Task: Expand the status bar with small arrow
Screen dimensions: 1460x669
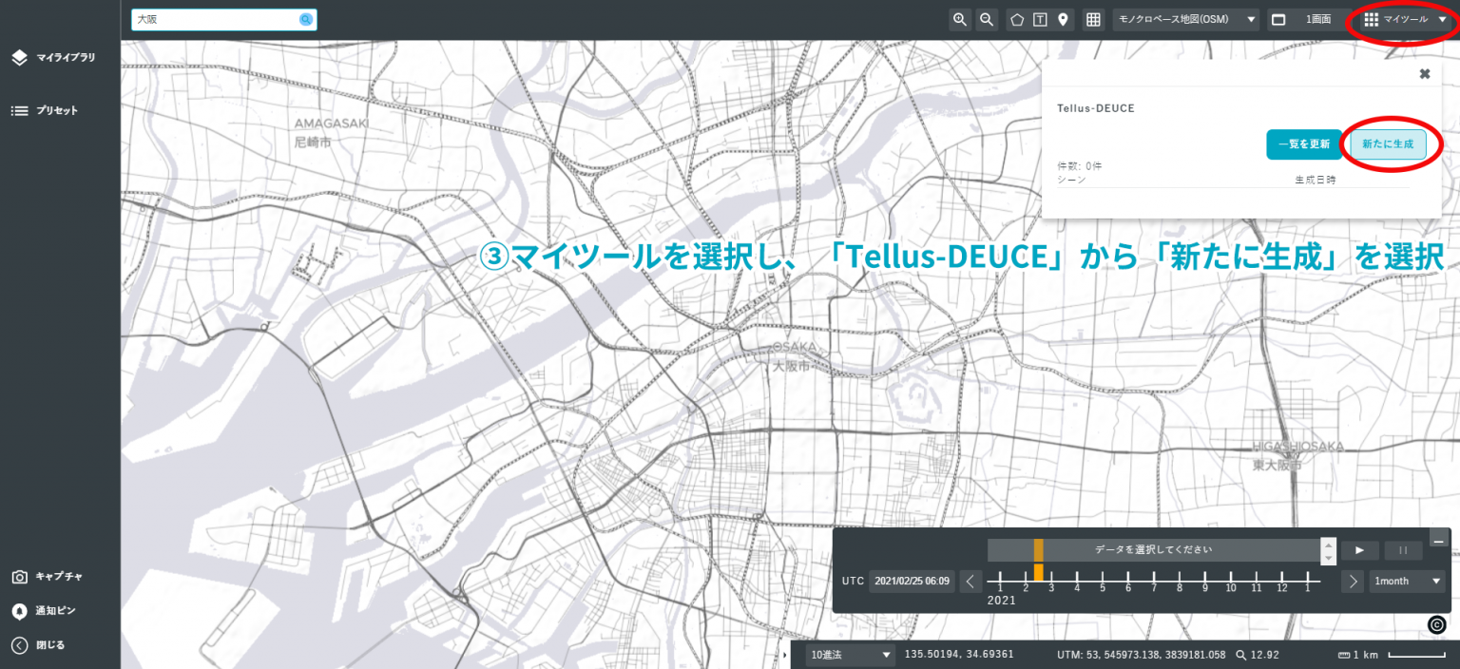Action: (x=785, y=655)
